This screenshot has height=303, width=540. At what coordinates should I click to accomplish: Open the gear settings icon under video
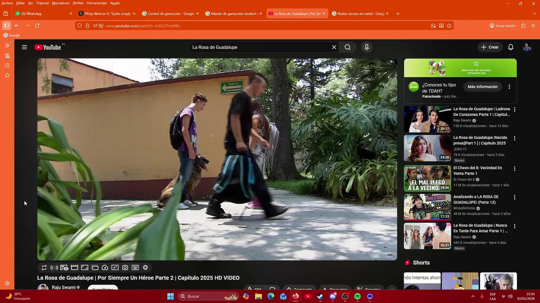(146, 268)
